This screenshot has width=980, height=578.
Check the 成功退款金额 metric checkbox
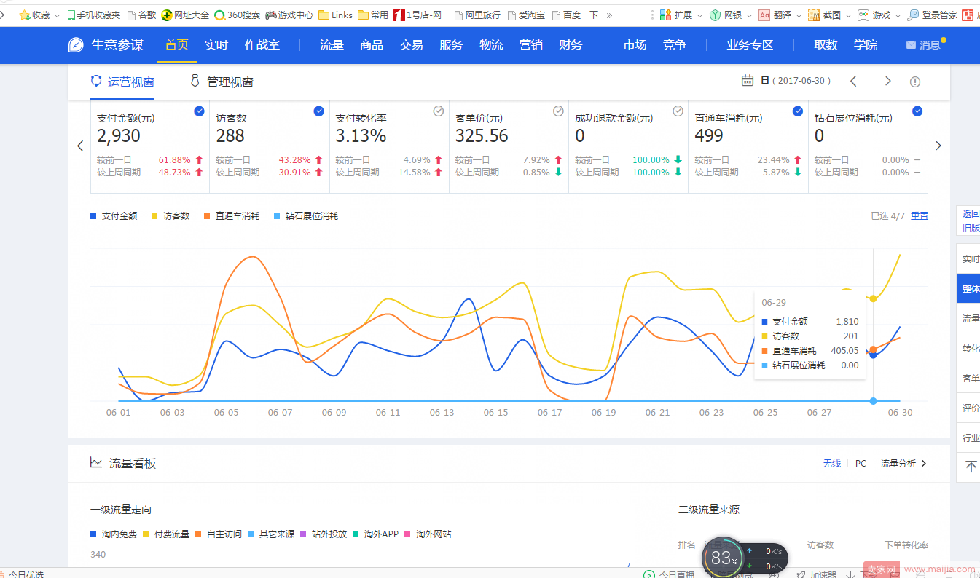[678, 111]
